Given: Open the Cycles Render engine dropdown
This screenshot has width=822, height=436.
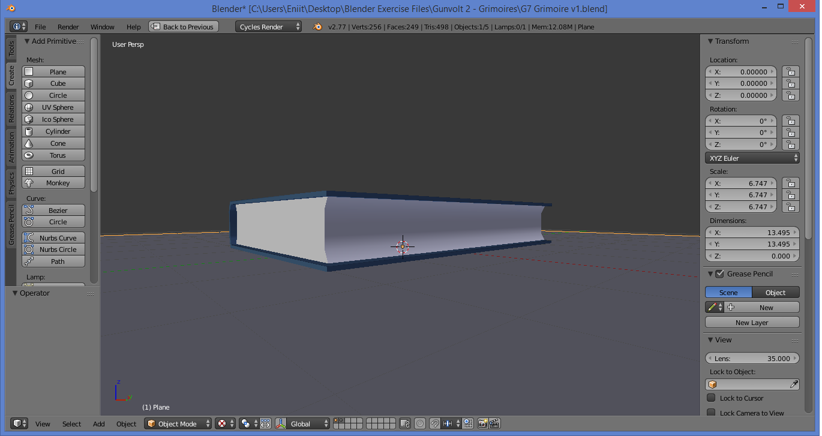Looking at the screenshot, I should (268, 26).
